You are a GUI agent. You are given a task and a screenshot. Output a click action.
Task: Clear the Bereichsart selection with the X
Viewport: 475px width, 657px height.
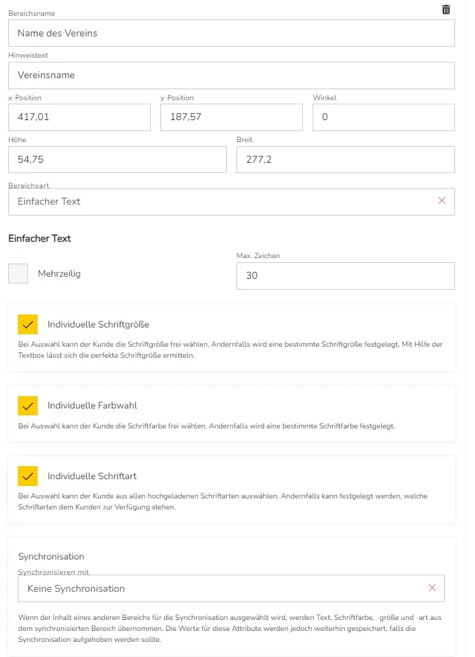[441, 200]
